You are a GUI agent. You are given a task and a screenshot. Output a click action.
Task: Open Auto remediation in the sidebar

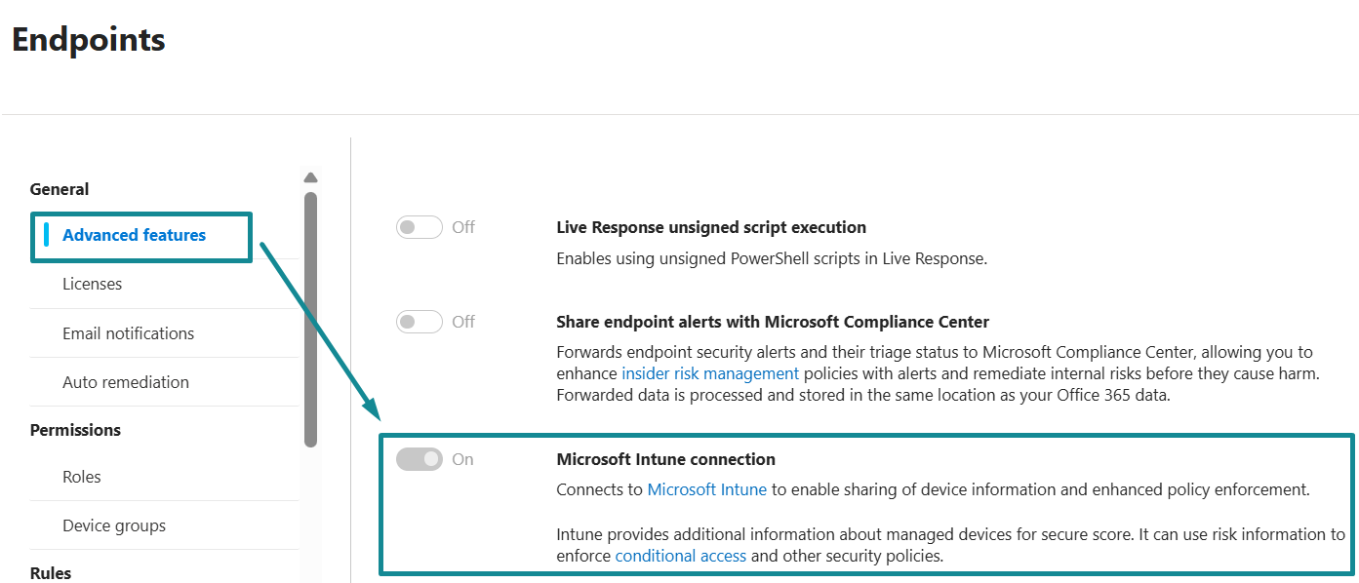(126, 382)
